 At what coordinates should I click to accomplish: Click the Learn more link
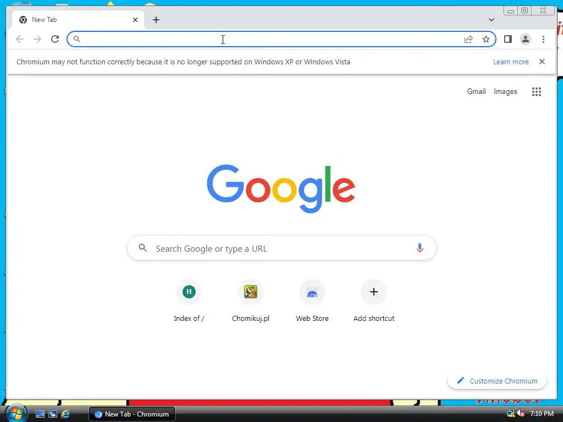(x=511, y=62)
